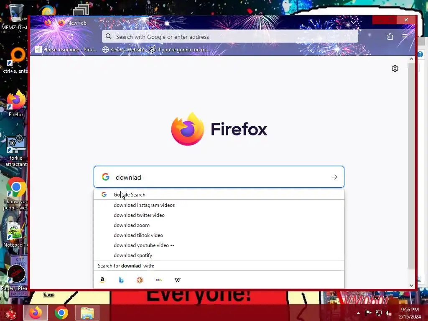Click the first pinned Firefox tab
Image resolution: width=428 pixels, height=321 pixels.
tap(48, 23)
